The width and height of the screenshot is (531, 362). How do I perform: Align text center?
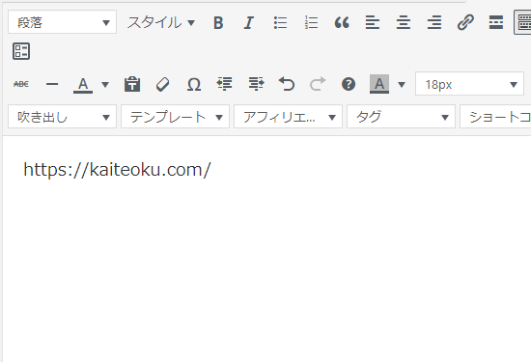404,23
